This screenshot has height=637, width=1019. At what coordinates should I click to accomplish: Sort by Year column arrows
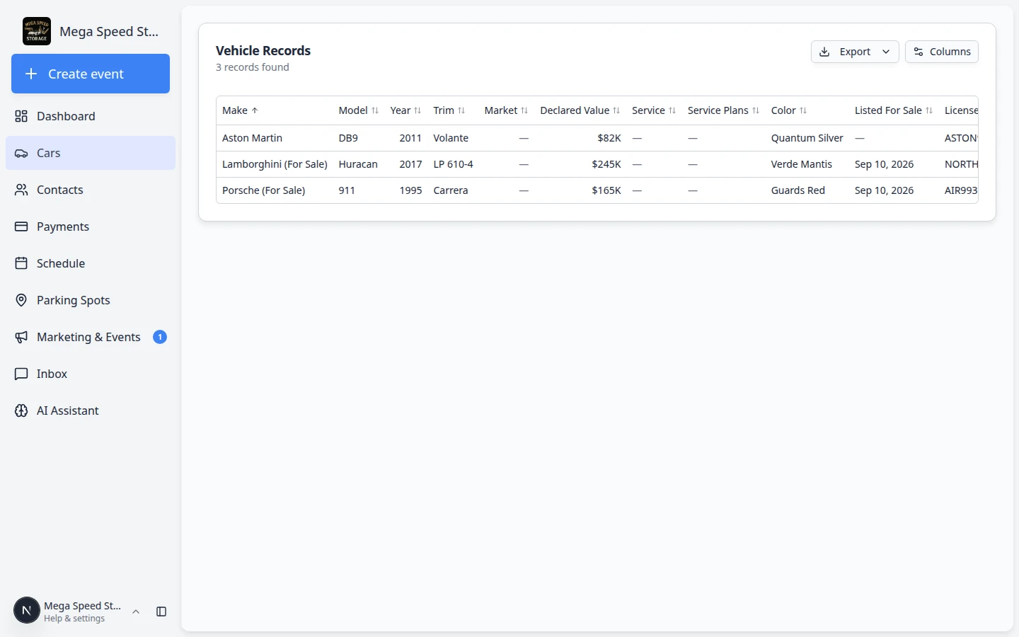(418, 110)
